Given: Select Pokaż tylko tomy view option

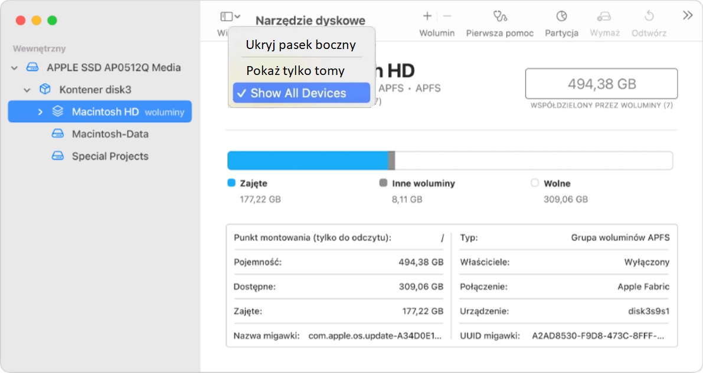Looking at the screenshot, I should tap(295, 71).
